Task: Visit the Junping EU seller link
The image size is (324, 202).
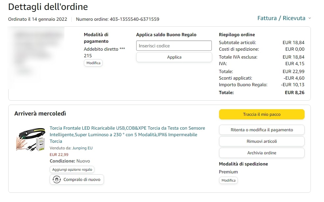Action: pos(83,148)
